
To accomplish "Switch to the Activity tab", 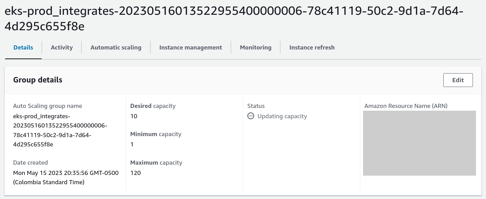I will (62, 47).
